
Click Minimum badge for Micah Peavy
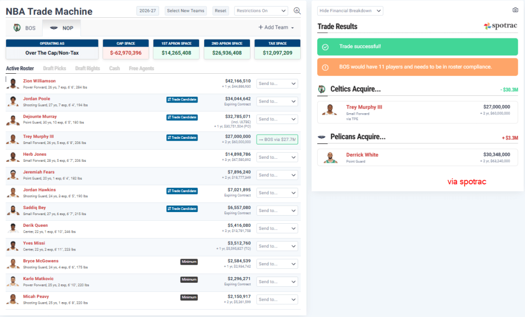tap(189, 298)
